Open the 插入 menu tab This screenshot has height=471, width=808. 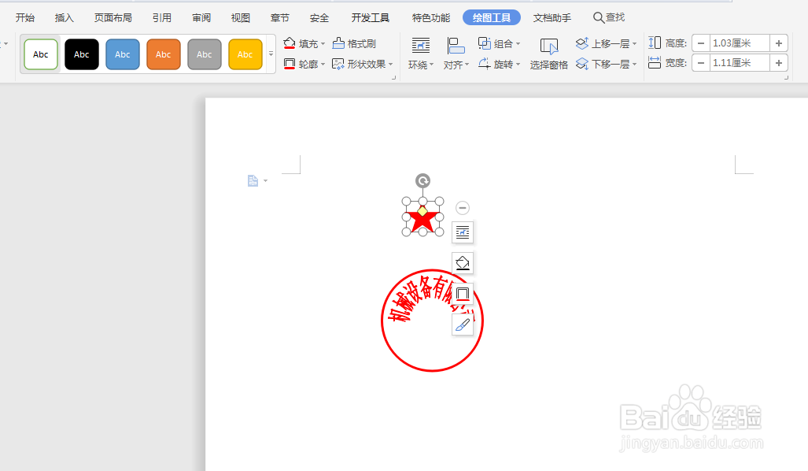[x=64, y=17]
